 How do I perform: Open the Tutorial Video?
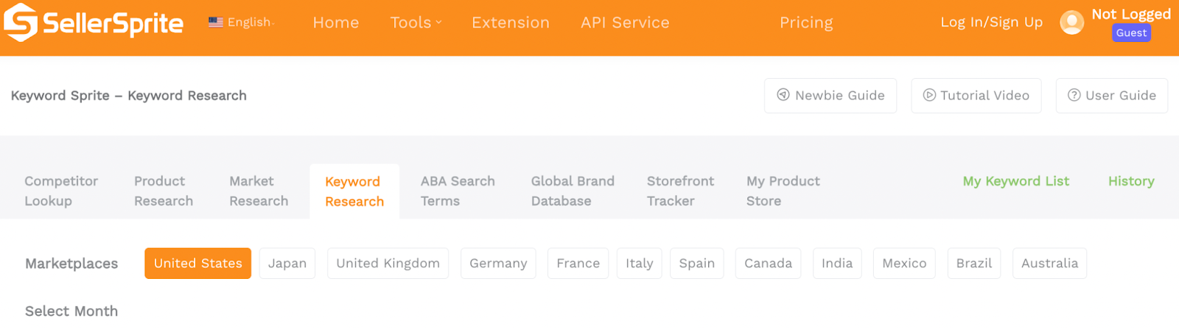(976, 96)
